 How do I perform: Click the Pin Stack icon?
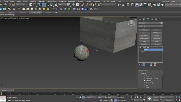140,65
